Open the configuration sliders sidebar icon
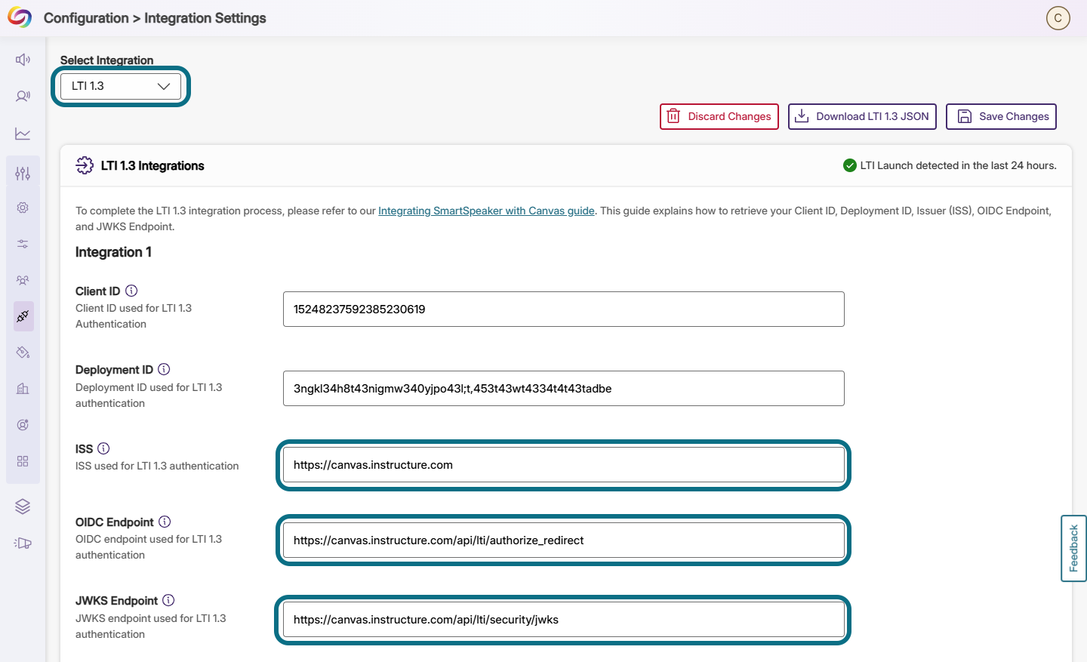Screen dimensions: 1087x662 pos(23,173)
